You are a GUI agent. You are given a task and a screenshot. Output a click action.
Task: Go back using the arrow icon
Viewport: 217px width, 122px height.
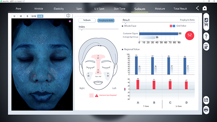point(197,8)
